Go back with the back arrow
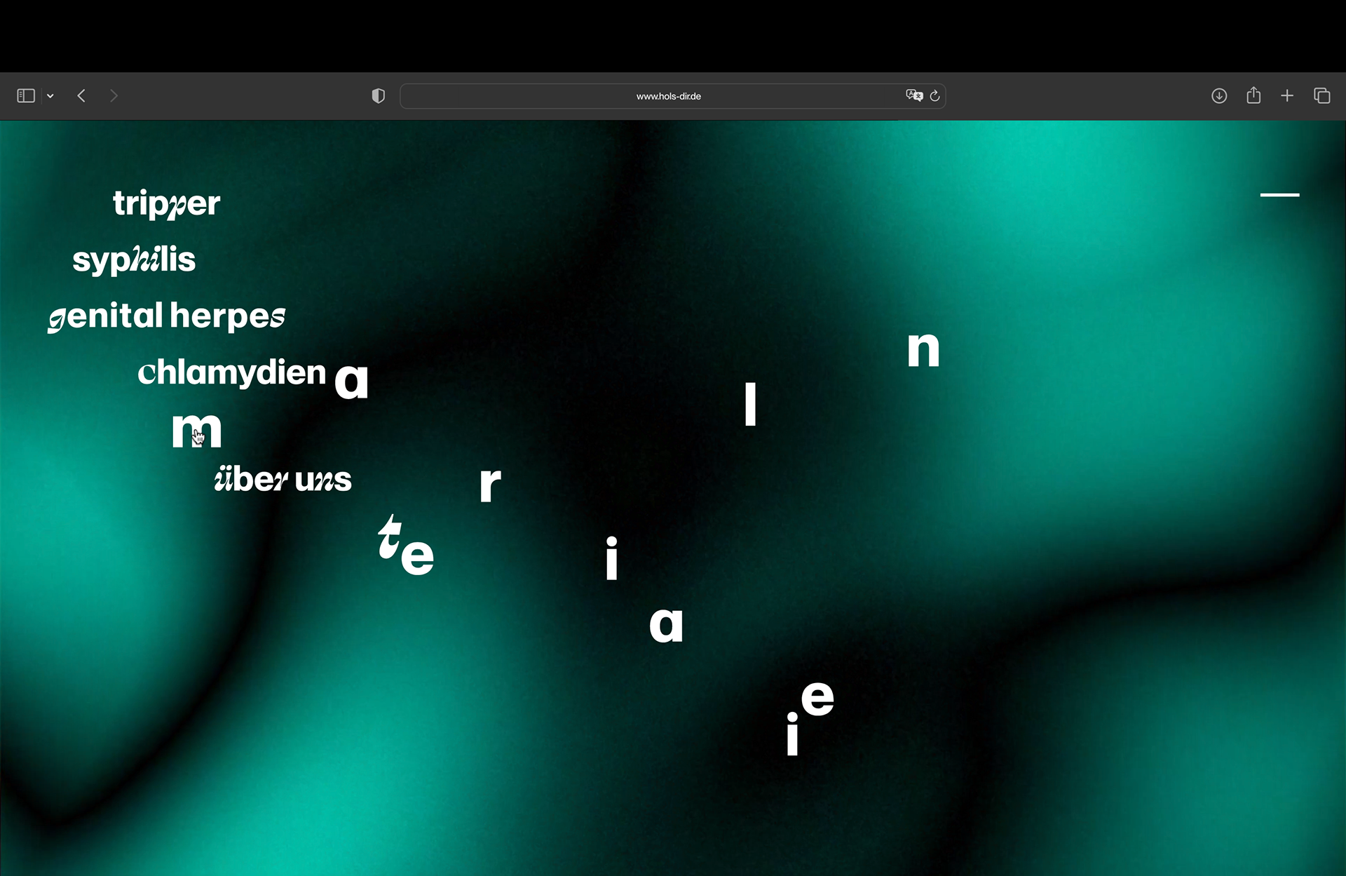 click(x=81, y=96)
